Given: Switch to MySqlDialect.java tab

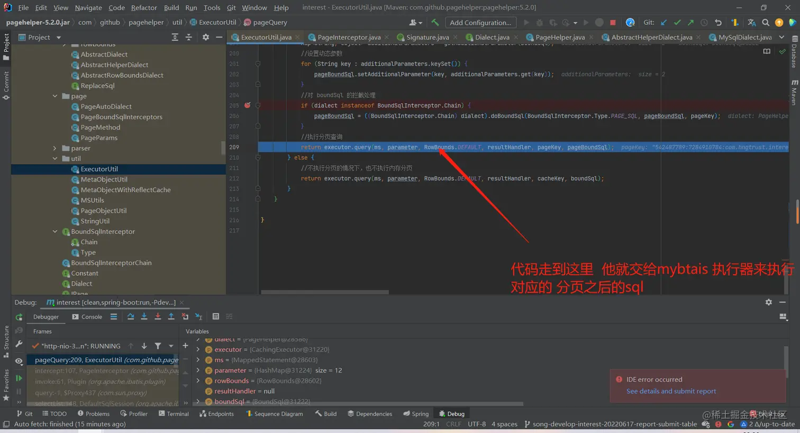Looking at the screenshot, I should [744, 37].
